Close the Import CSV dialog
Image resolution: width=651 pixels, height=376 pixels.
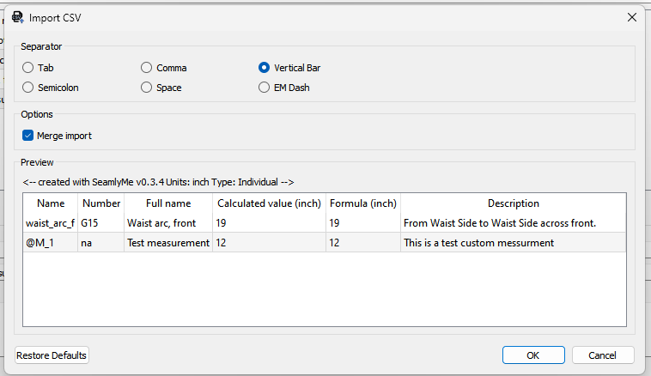click(x=631, y=16)
